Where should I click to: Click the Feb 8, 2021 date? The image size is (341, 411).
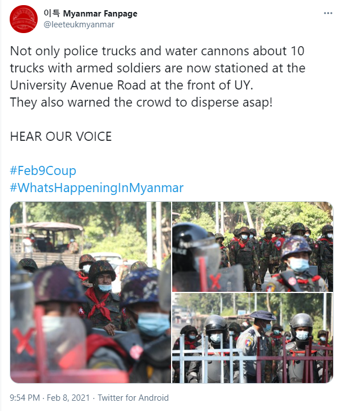[68, 398]
